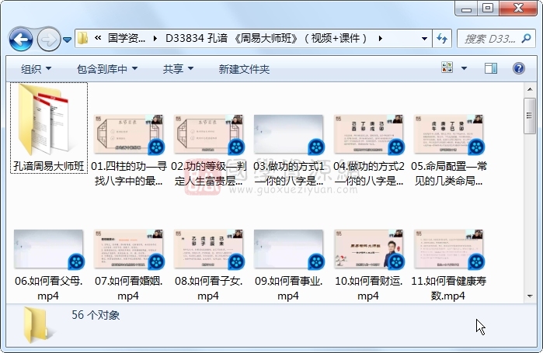Expand the arrow after 国学资...
This screenshot has width=543, height=353.
155,38
